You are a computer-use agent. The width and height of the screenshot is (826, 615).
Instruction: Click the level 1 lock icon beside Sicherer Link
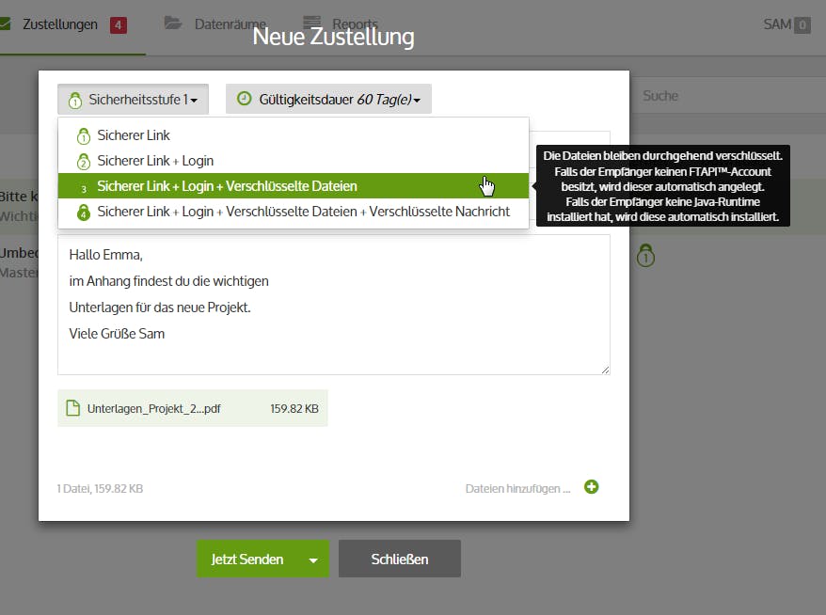(83, 135)
